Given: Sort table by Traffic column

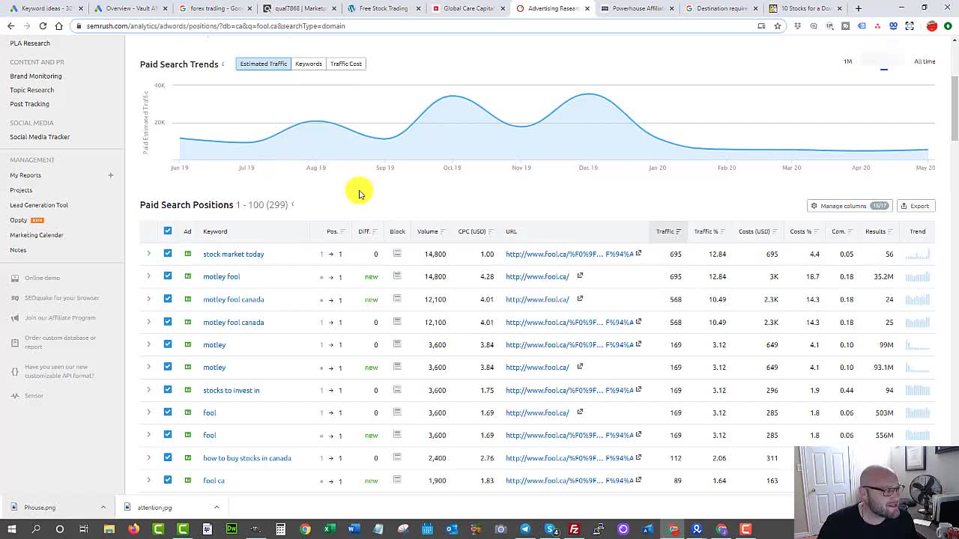Looking at the screenshot, I should [668, 231].
